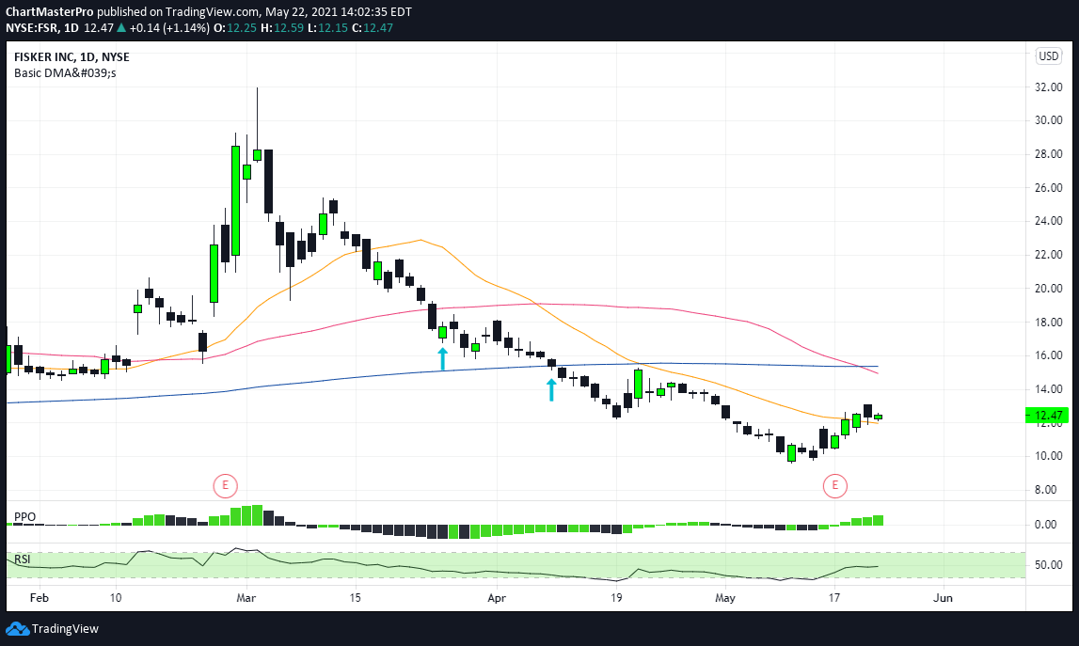Click the 17 date label on time axis
The image size is (1079, 646).
coord(834,598)
